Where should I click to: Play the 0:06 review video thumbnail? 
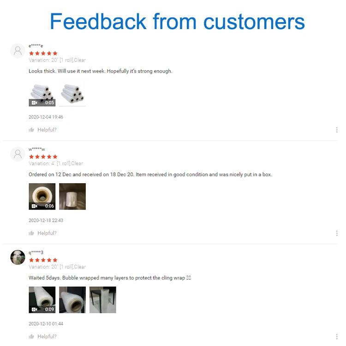click(x=42, y=197)
